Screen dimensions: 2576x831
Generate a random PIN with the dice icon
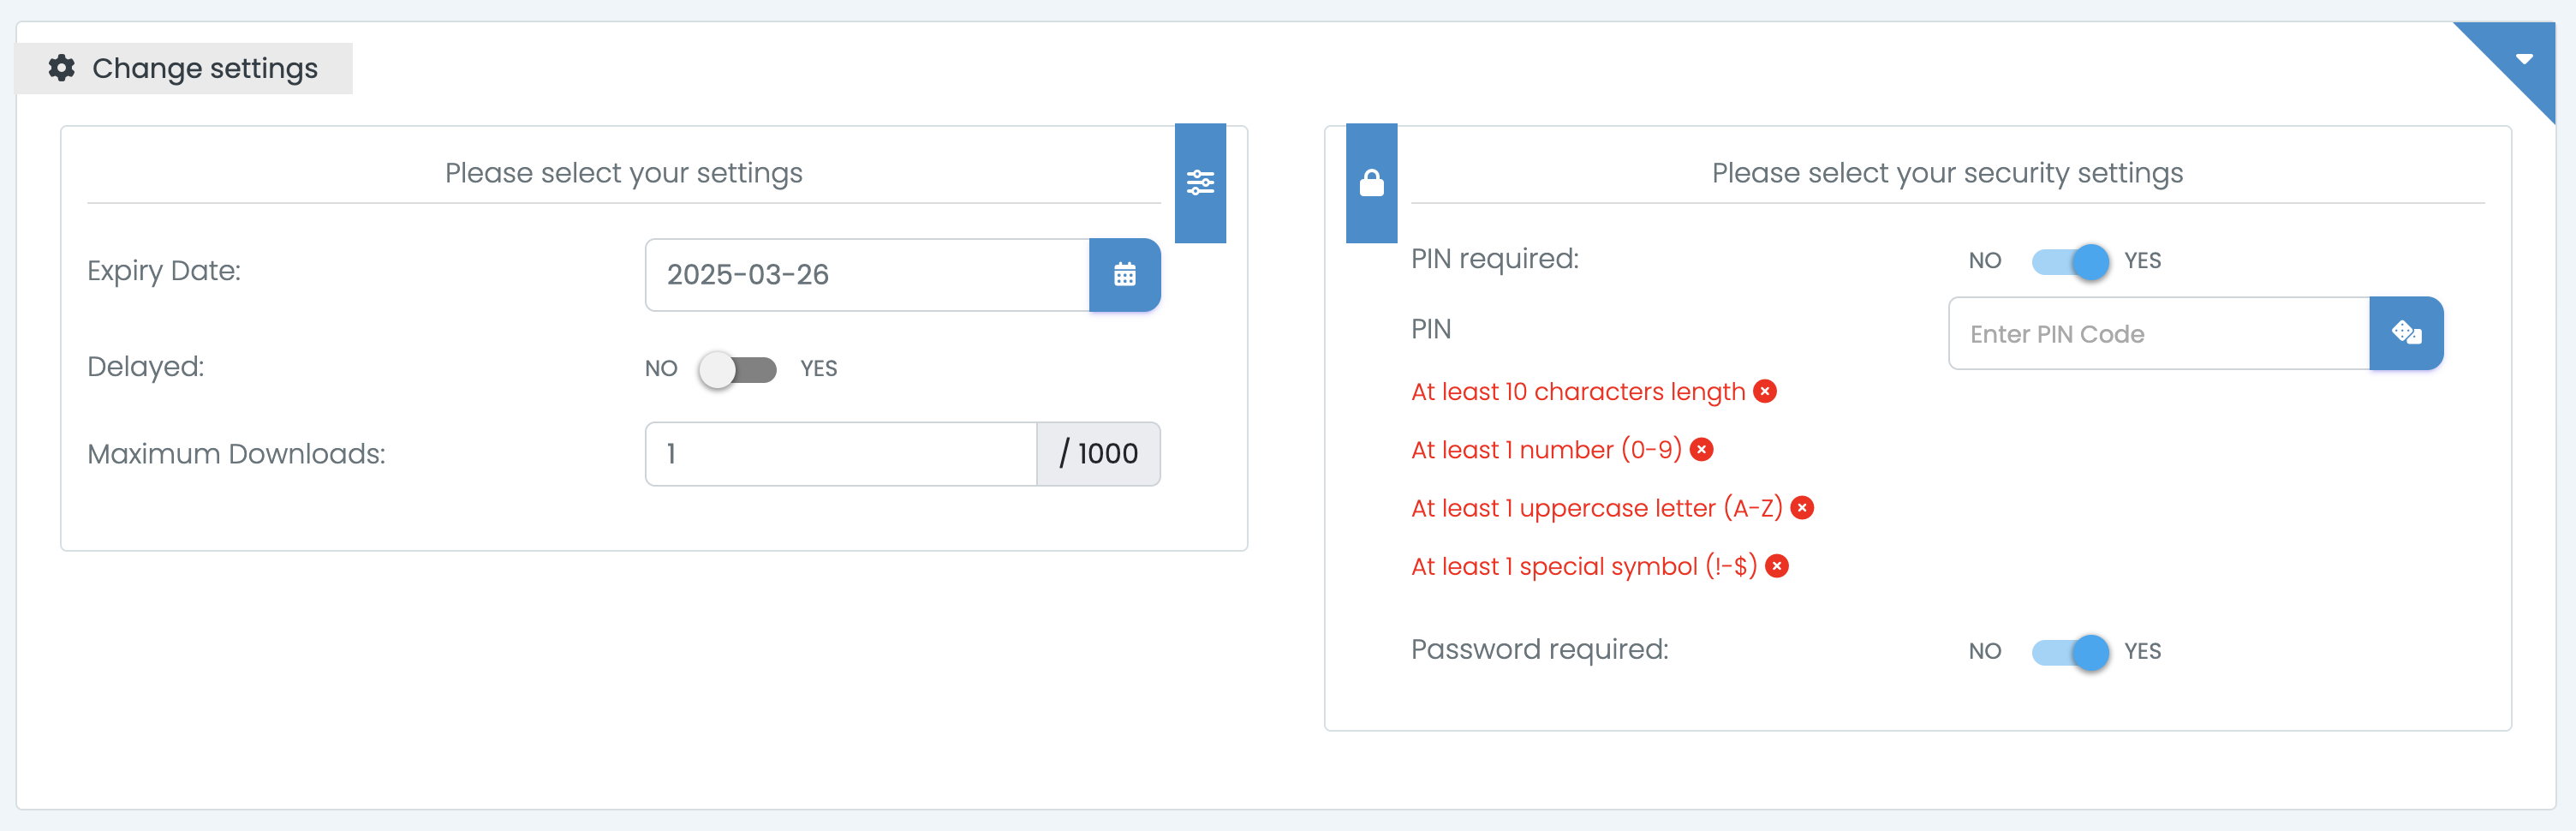click(x=2407, y=333)
